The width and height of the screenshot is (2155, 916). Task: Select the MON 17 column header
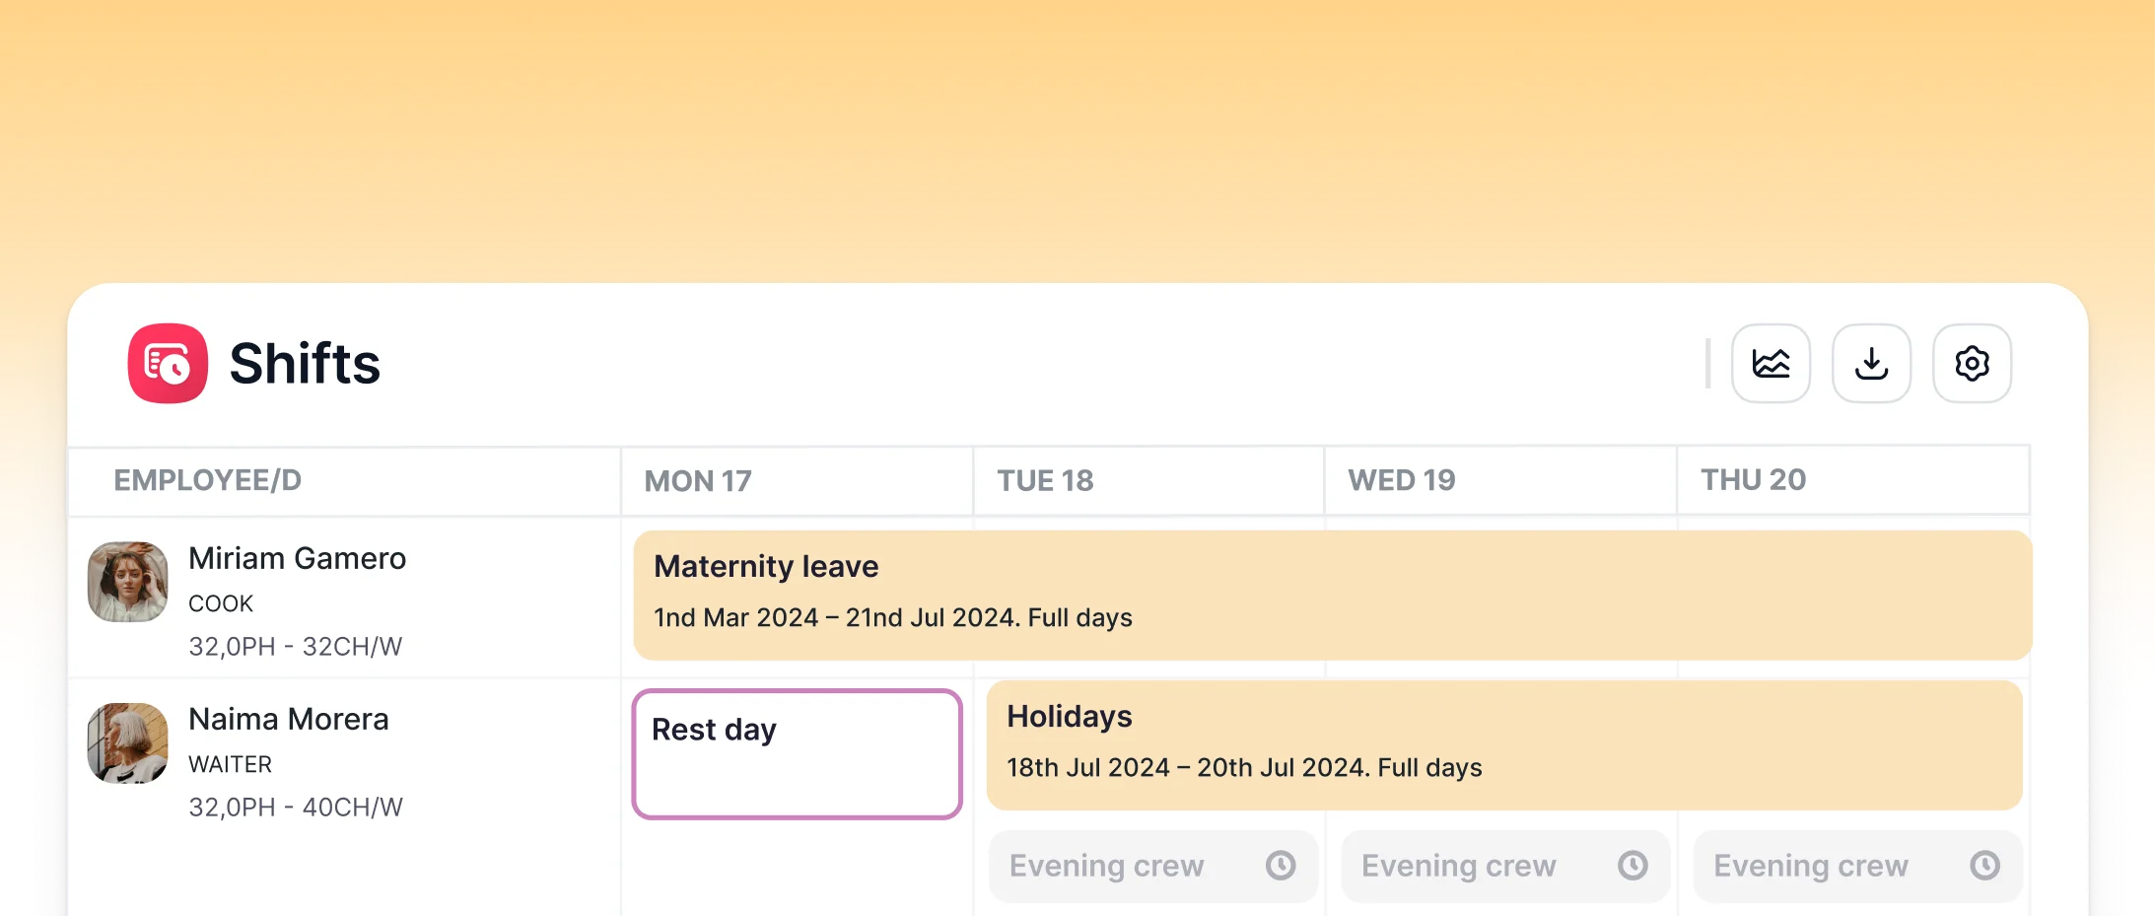(x=698, y=480)
